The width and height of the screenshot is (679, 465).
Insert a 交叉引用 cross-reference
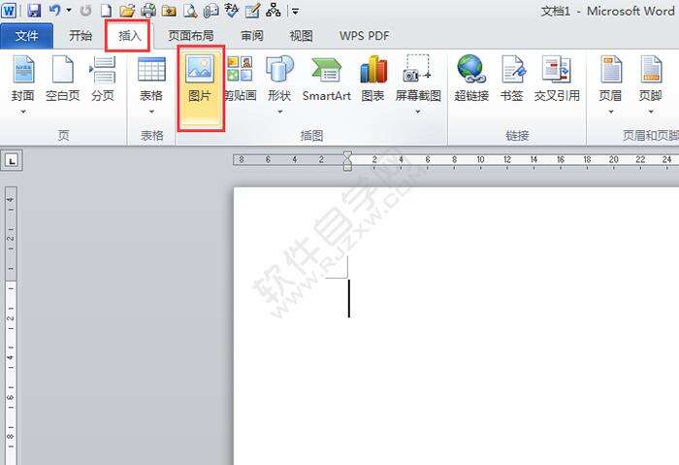click(557, 80)
